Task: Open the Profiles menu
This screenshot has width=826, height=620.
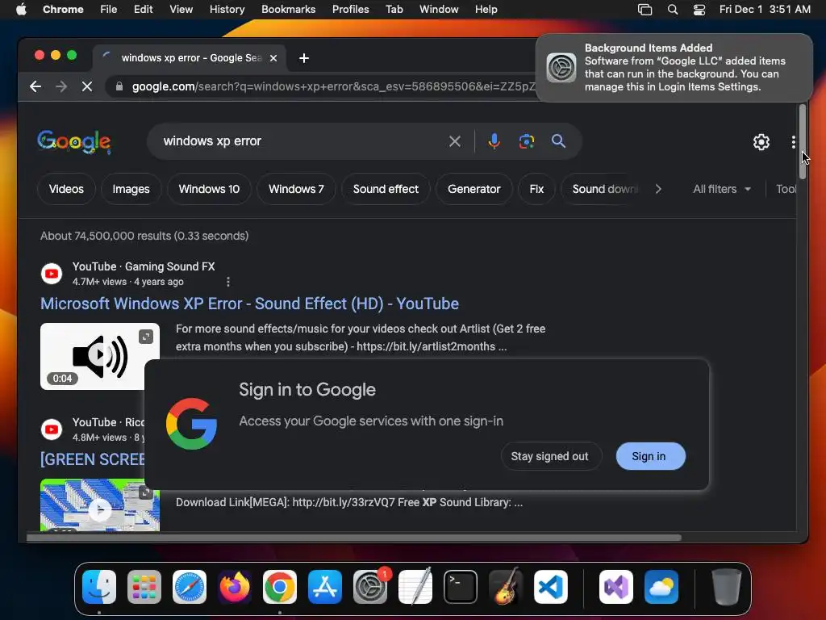Action: (x=350, y=10)
